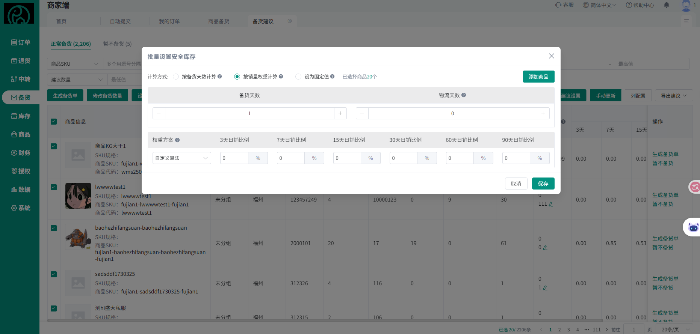This screenshot has height=334, width=700.
Task: Click the 3天日销比例 percentage input
Action: pyautogui.click(x=234, y=158)
